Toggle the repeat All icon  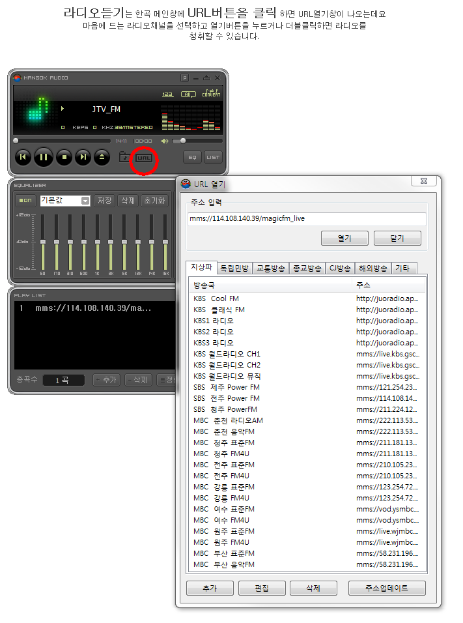tap(188, 94)
